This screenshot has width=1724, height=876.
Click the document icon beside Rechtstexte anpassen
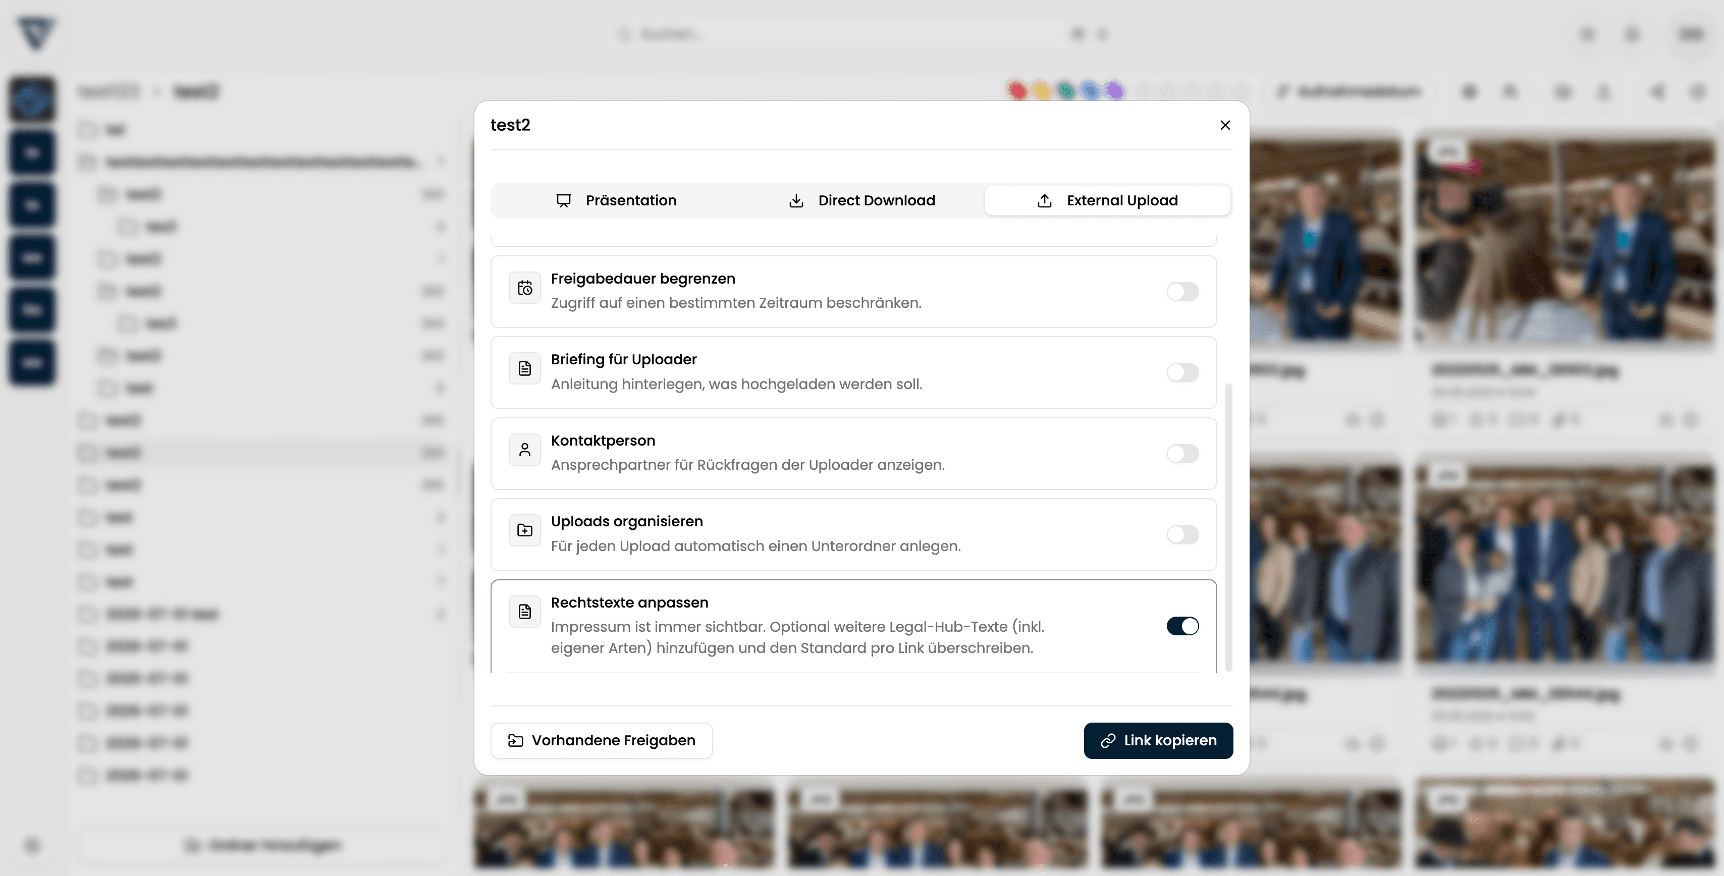pos(525,612)
